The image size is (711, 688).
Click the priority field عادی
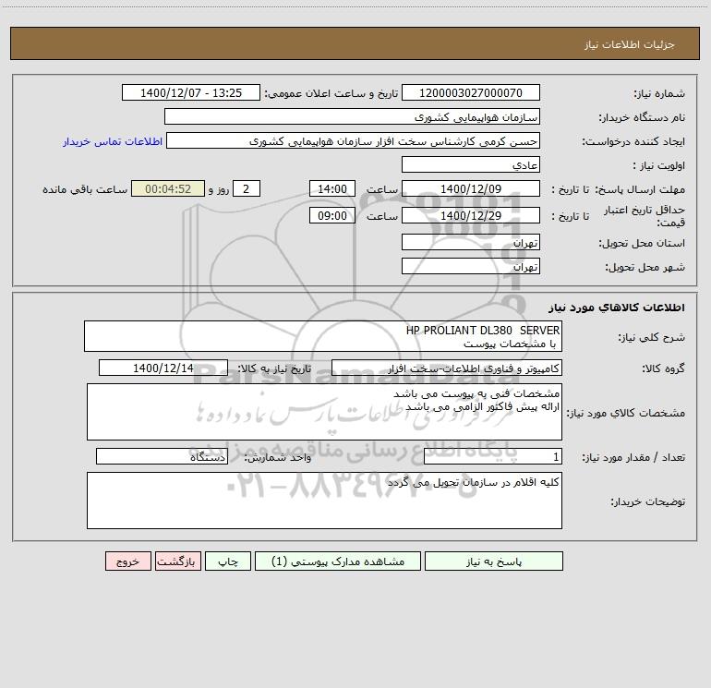pyautogui.click(x=471, y=164)
